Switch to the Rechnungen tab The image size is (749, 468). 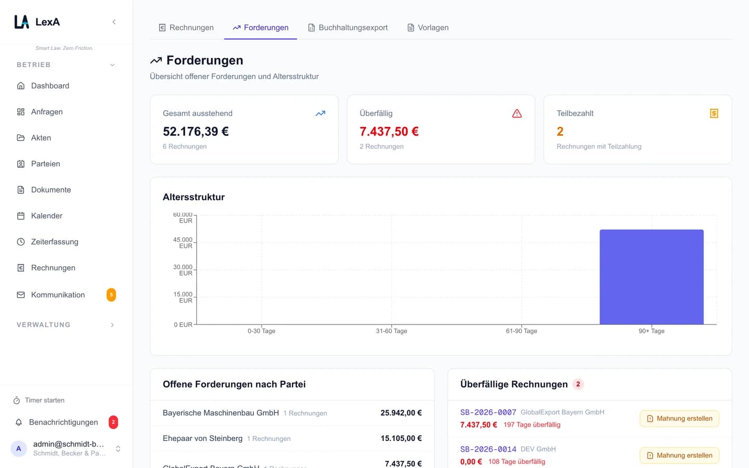coord(186,28)
